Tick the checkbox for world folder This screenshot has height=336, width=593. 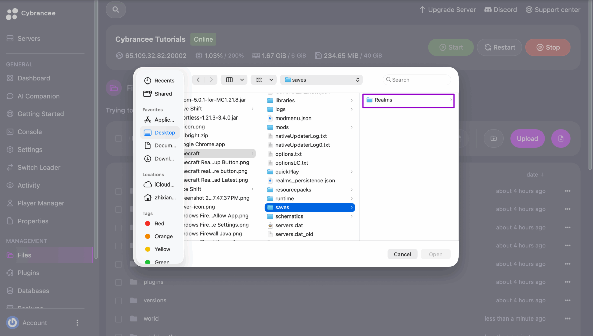(119, 319)
